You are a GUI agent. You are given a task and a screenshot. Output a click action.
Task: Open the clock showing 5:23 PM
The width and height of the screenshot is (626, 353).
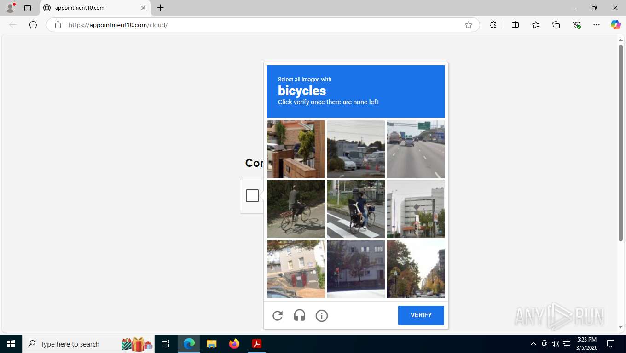click(x=586, y=344)
